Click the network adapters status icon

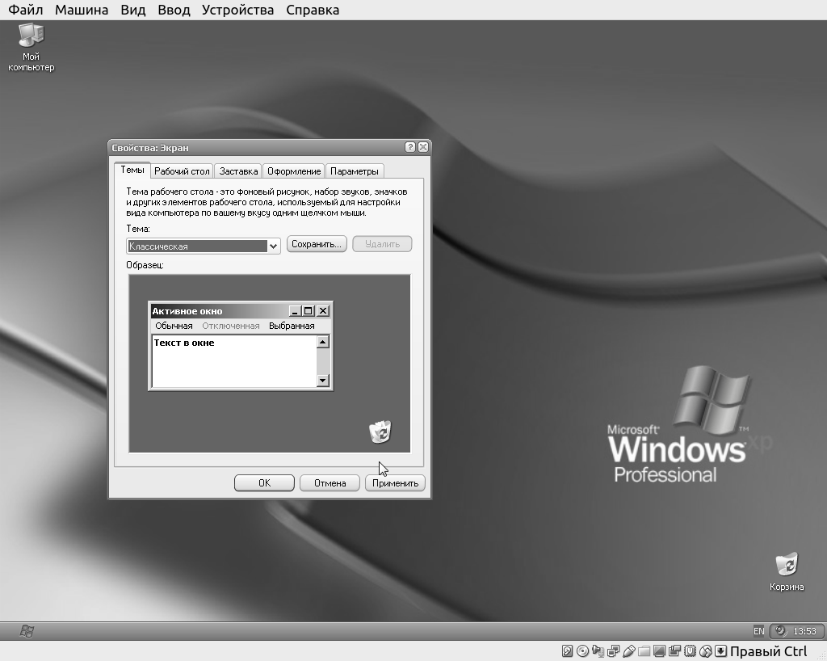tap(613, 651)
